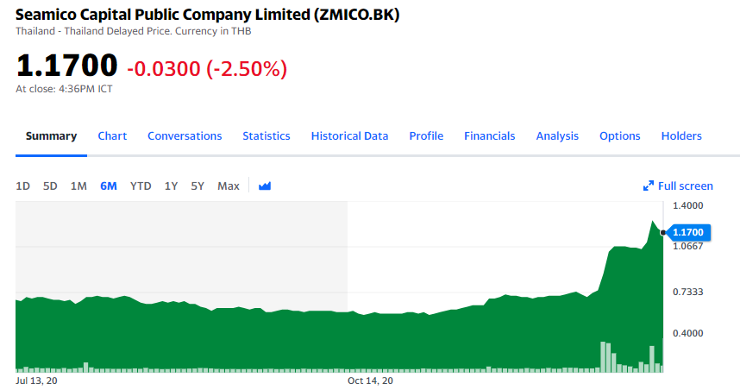Viewport: 740px width, 390px height.
Task: View the Statistics tab
Action: [267, 136]
